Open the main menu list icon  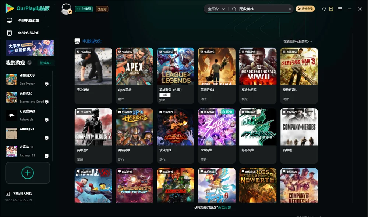click(x=340, y=9)
